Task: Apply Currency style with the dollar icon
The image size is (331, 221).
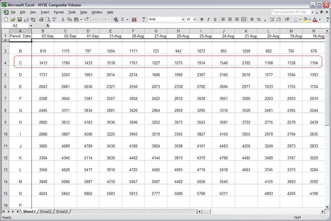Action: click(252, 19)
